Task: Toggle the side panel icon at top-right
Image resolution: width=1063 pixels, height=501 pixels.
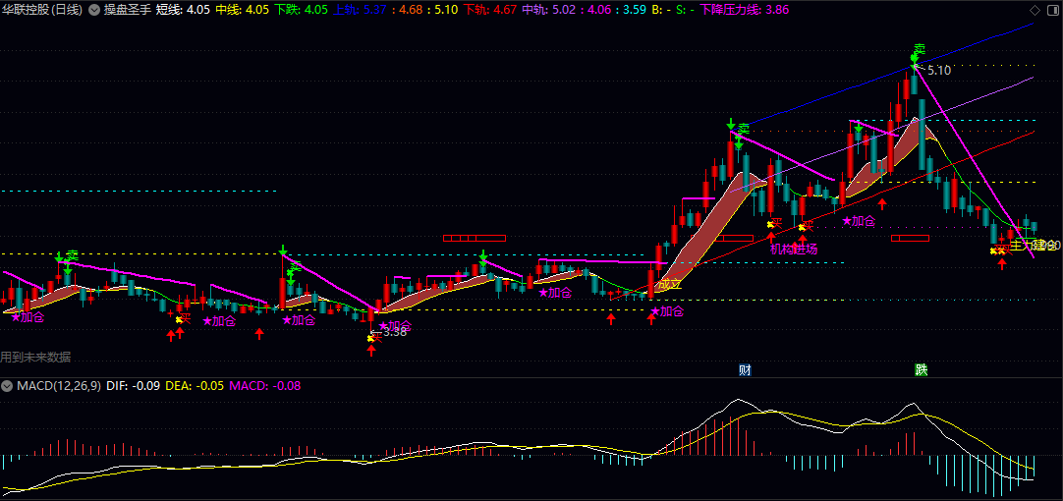Action: (1053, 10)
